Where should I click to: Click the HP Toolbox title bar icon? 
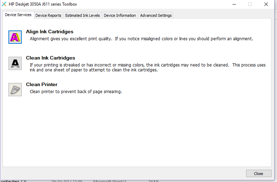pyautogui.click(x=4, y=4)
